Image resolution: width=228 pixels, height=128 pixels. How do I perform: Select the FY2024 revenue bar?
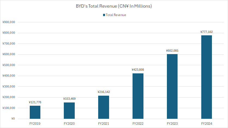pyautogui.click(x=206, y=77)
